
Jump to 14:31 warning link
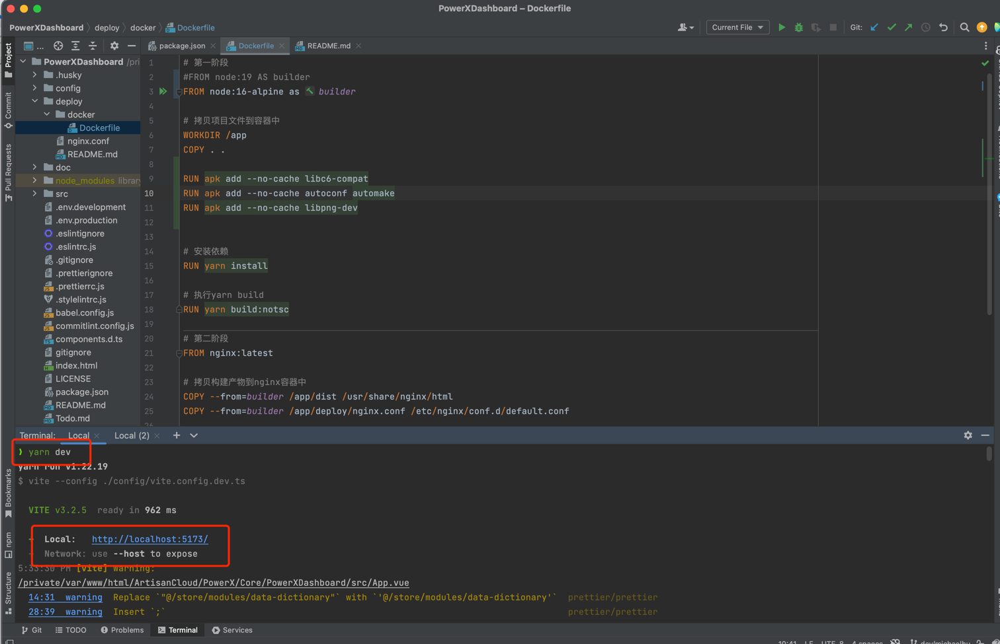point(65,597)
